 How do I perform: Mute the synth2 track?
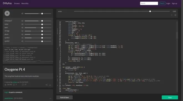[22, 41]
